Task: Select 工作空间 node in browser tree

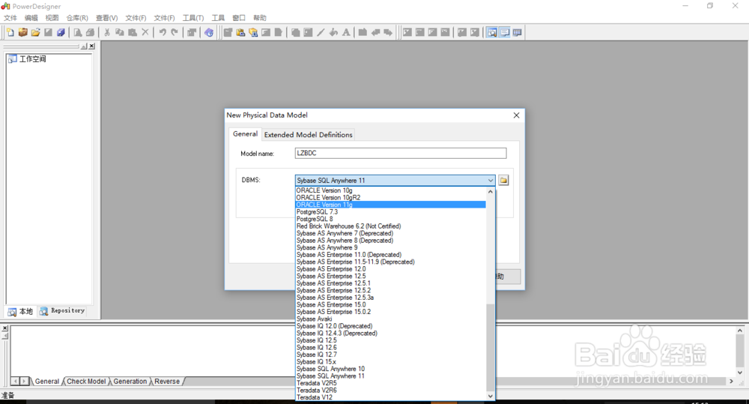Action: (x=32, y=58)
